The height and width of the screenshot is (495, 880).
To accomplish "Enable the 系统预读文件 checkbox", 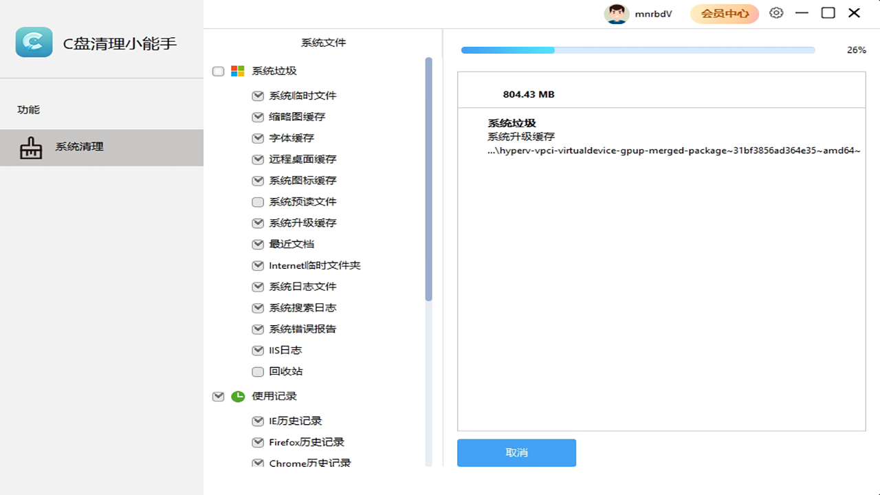I will pos(257,201).
